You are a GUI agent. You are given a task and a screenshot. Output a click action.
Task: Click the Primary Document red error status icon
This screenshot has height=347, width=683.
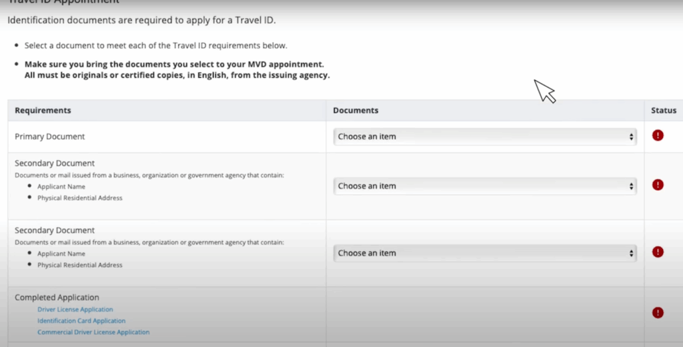(x=658, y=135)
